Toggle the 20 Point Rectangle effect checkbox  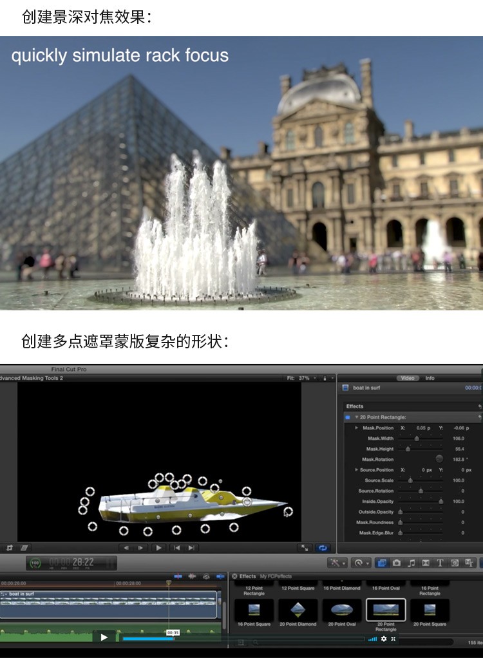click(x=348, y=417)
